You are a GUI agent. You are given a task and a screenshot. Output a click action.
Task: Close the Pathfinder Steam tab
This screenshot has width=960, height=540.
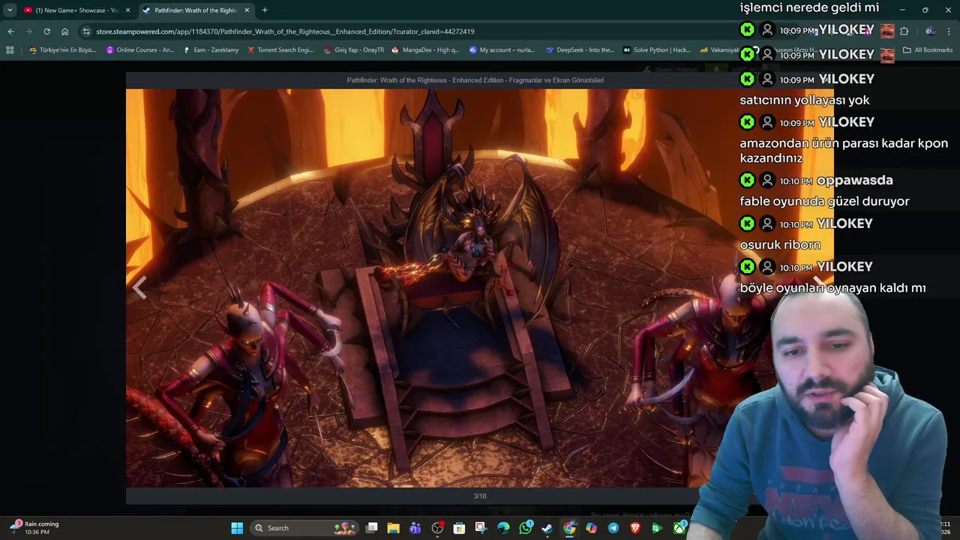point(247,10)
